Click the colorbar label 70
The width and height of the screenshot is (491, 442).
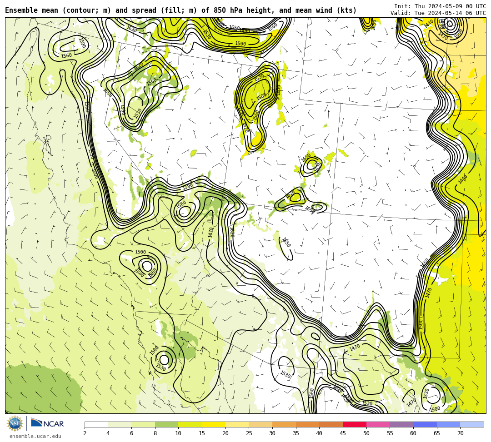tap(460, 433)
